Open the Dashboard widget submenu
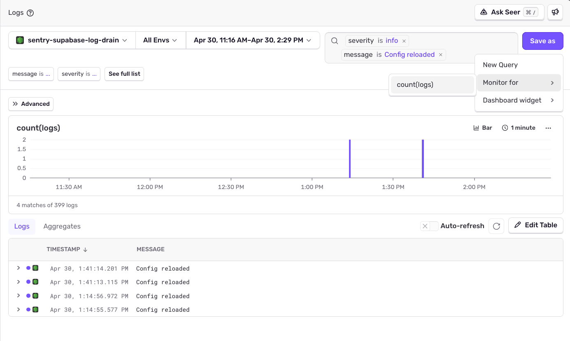 click(x=519, y=100)
